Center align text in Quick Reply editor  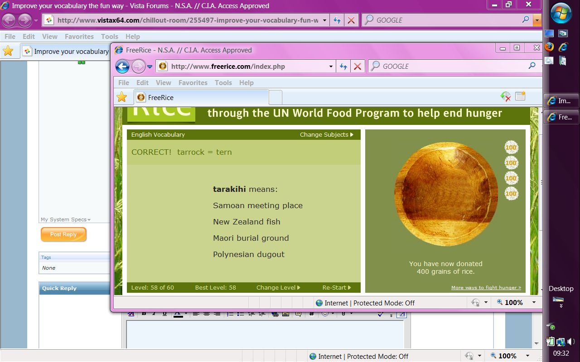coord(207,313)
